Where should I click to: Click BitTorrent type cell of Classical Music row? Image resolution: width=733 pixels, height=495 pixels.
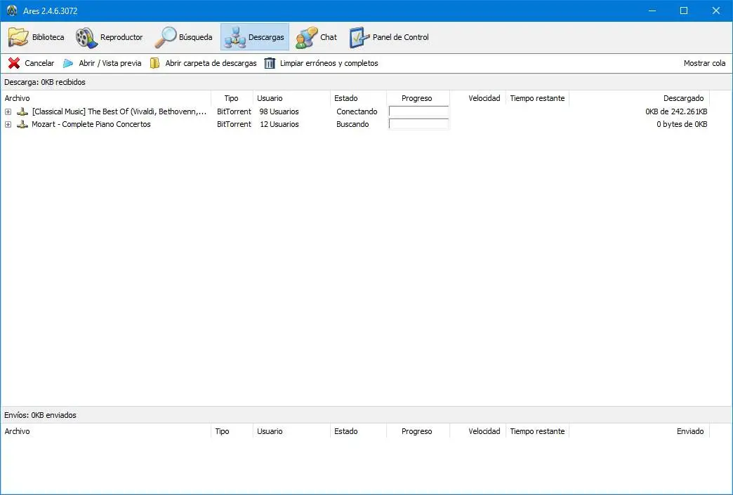[x=234, y=111]
